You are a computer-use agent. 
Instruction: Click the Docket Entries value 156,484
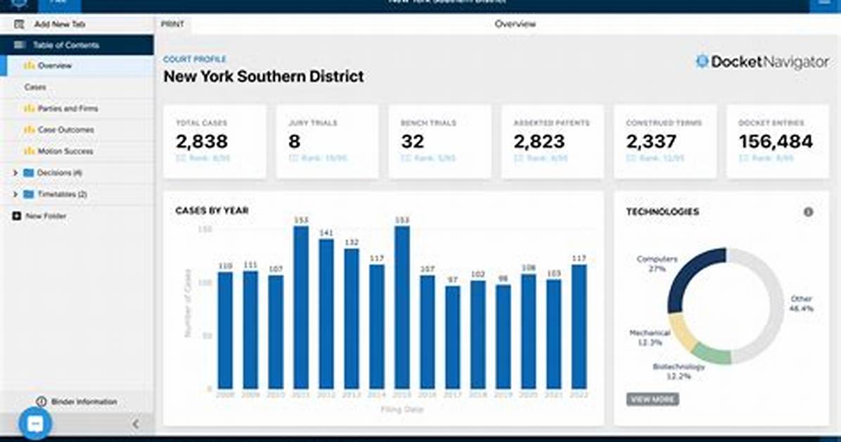click(776, 141)
